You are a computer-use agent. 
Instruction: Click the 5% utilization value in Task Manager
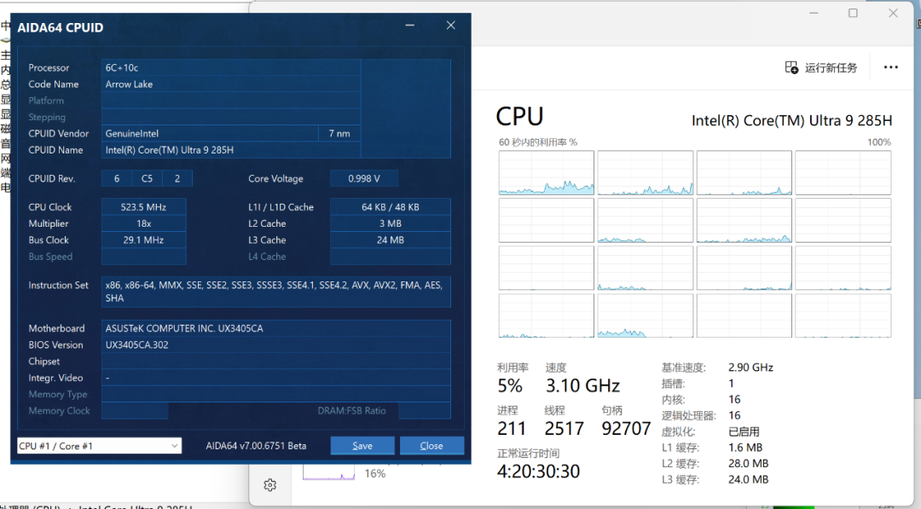pos(510,385)
